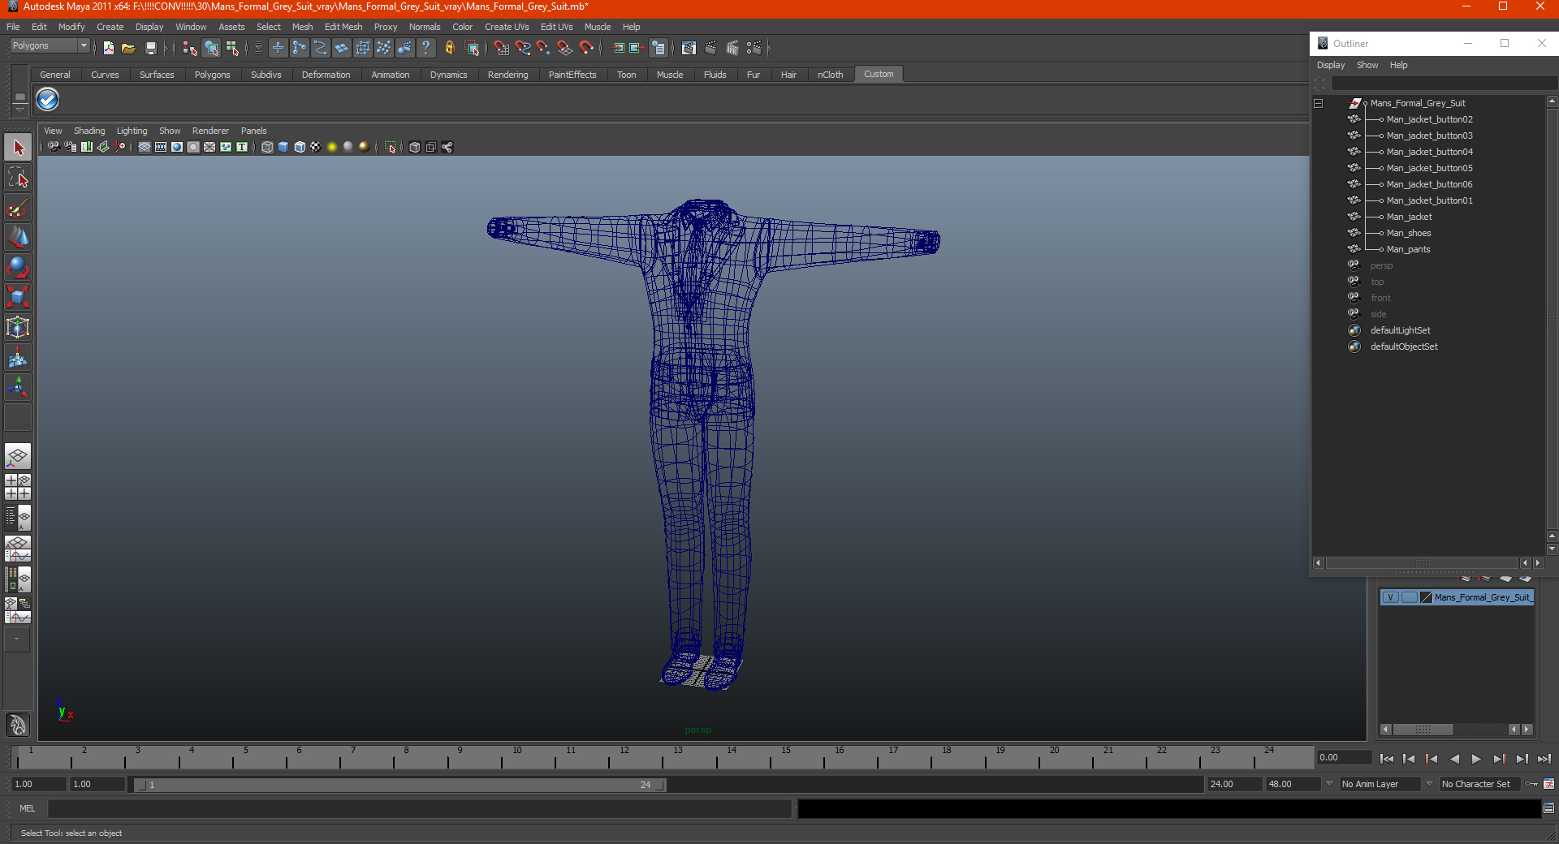This screenshot has width=1559, height=844.
Task: Save the scene with floppy icon
Action: point(150,48)
